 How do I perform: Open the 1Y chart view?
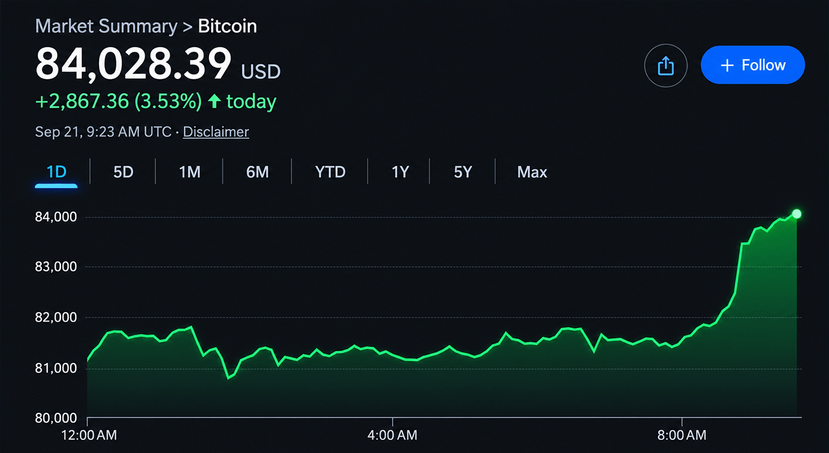coord(400,172)
